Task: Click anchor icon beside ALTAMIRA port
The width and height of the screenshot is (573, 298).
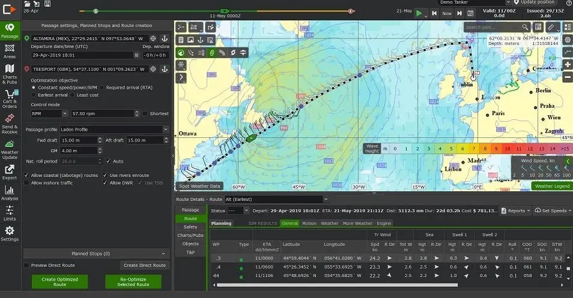Action: pyautogui.click(x=165, y=38)
